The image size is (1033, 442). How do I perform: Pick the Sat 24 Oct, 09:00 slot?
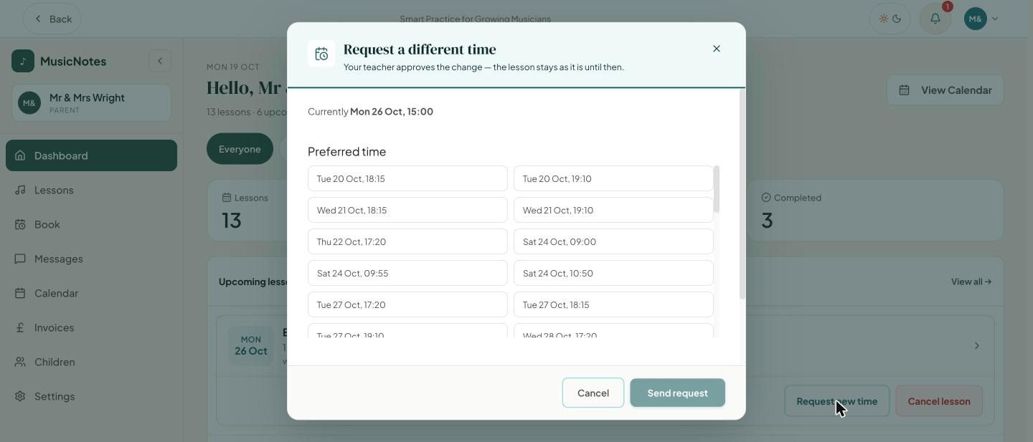pos(613,241)
